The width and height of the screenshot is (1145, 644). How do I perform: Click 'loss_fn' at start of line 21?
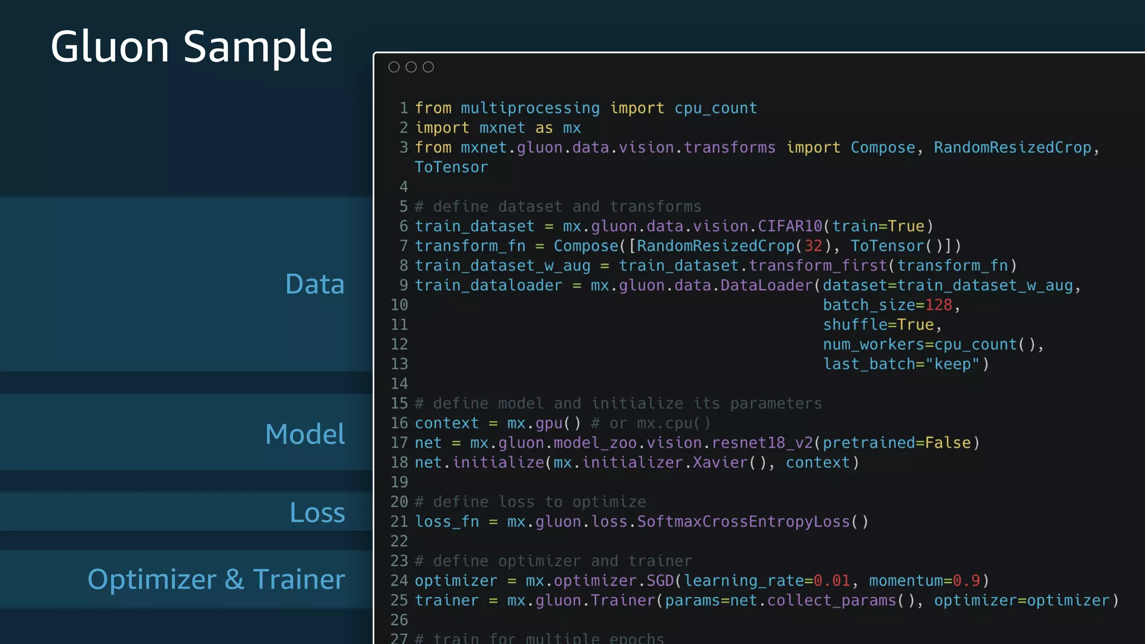tap(447, 522)
